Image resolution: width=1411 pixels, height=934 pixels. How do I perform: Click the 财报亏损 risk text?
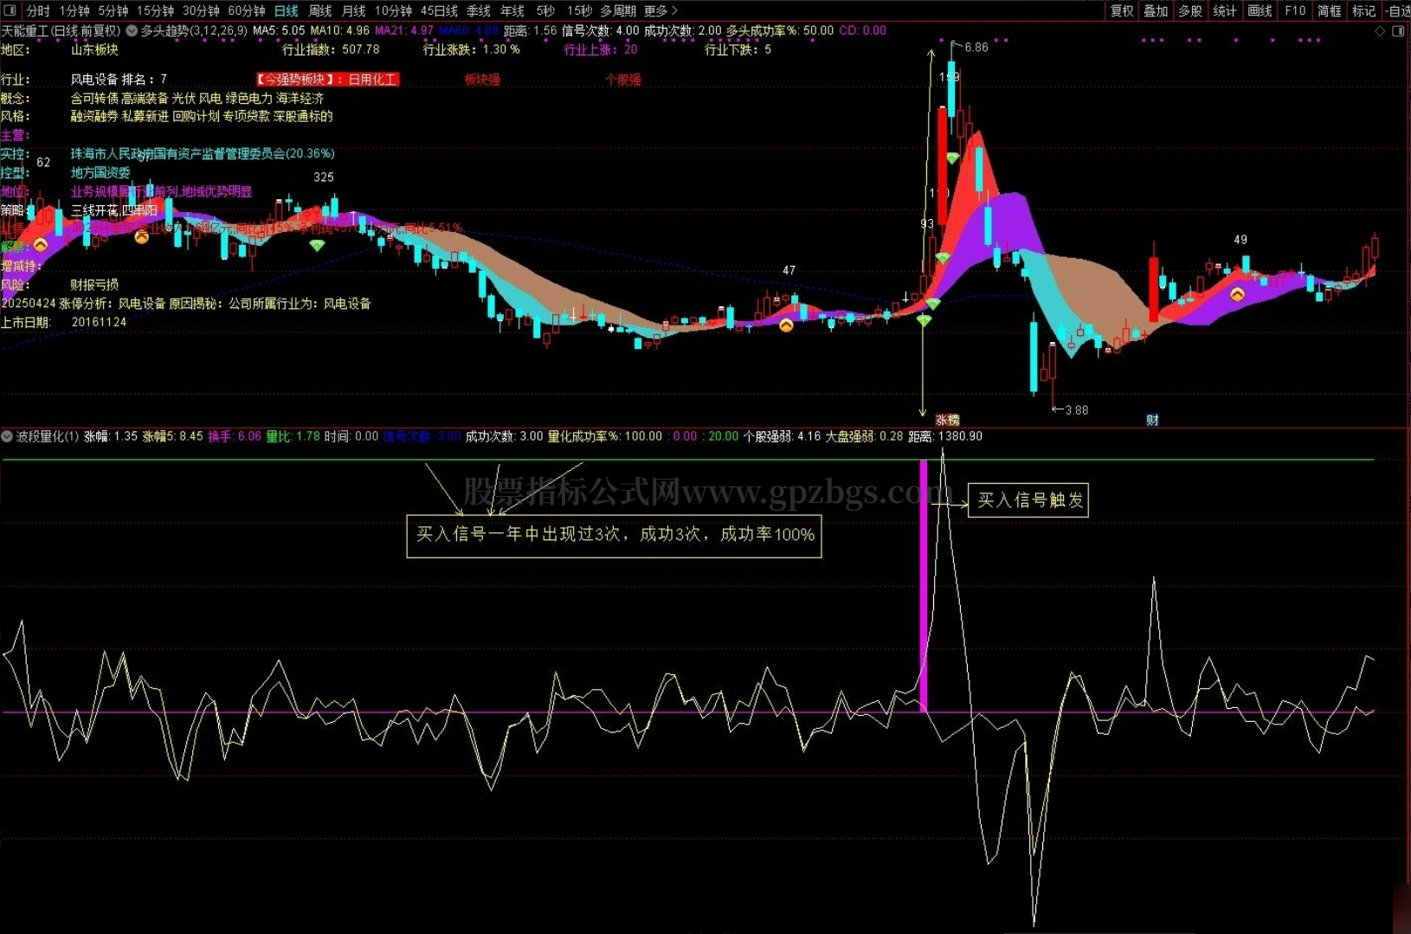94,284
